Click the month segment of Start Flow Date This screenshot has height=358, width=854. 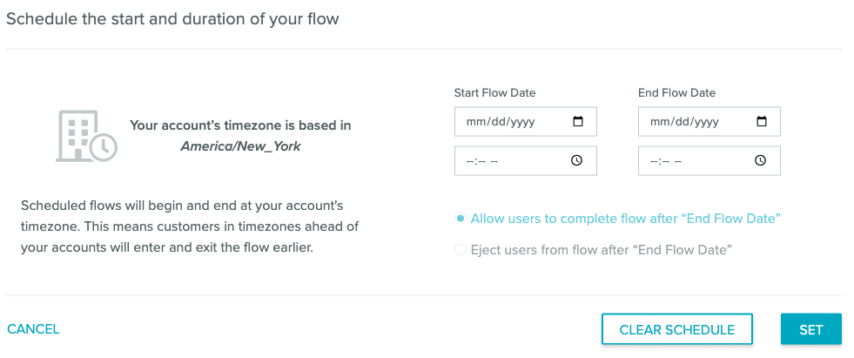click(476, 122)
